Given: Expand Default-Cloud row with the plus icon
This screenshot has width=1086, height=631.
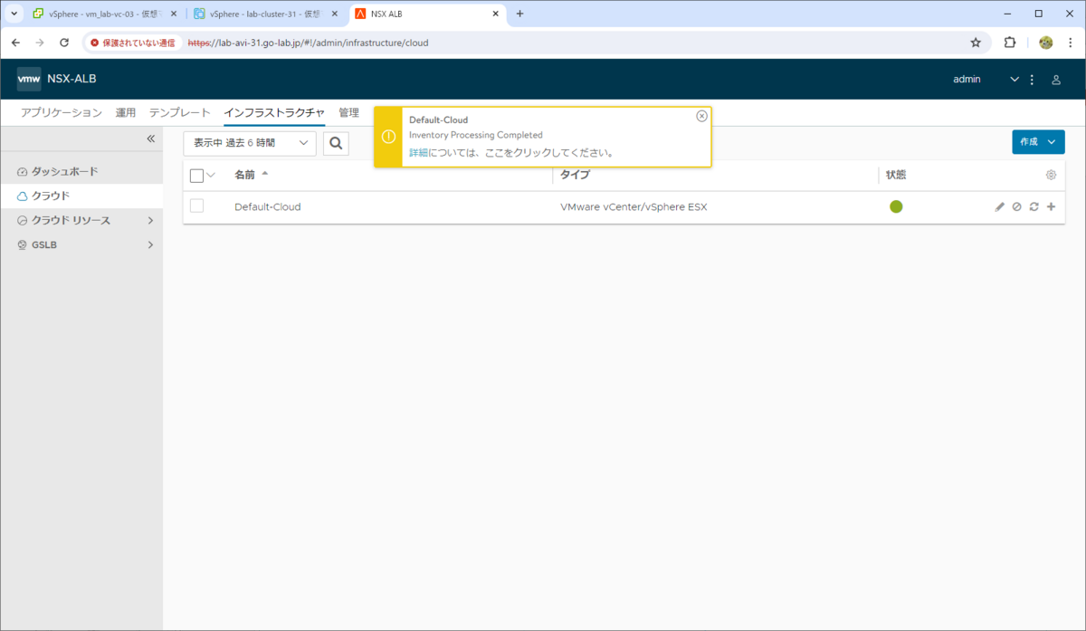Looking at the screenshot, I should pos(1051,206).
